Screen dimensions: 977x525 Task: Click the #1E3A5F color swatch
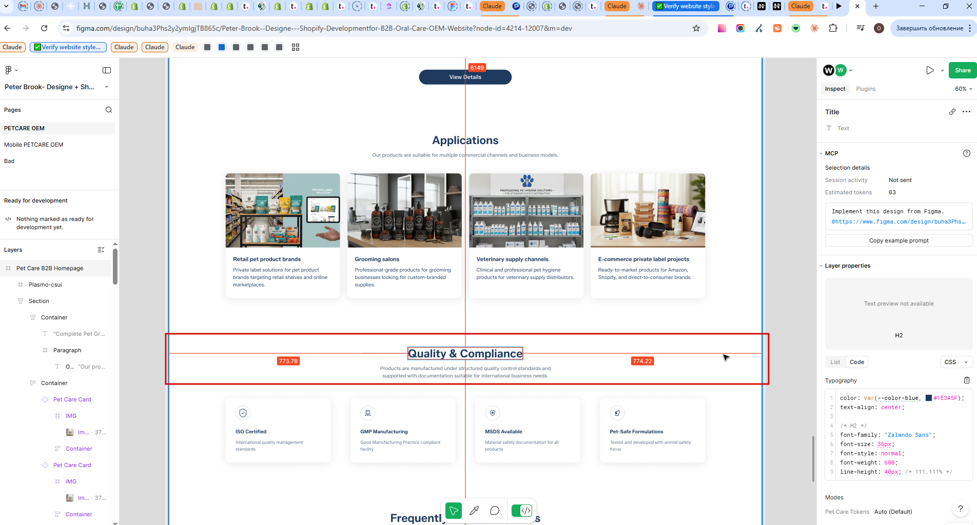click(x=928, y=398)
